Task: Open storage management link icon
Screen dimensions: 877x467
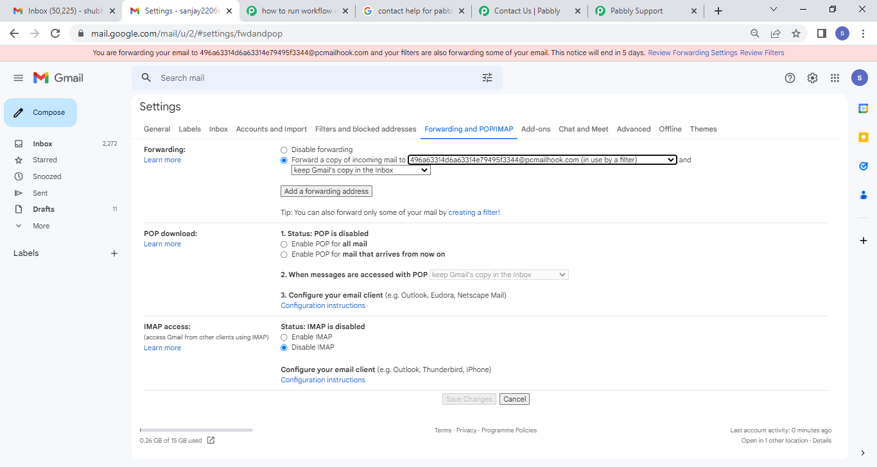Action: click(x=211, y=440)
